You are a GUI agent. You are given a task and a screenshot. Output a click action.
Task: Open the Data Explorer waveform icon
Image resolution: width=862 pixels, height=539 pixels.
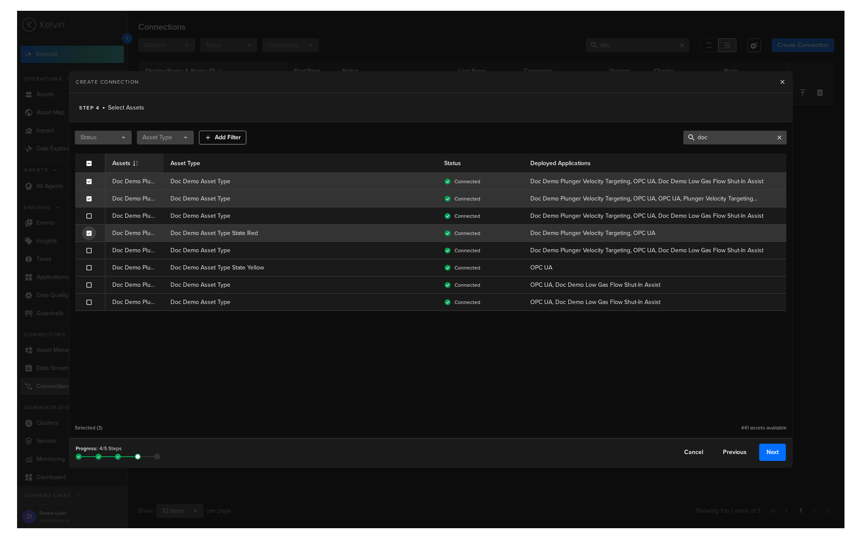pyautogui.click(x=29, y=149)
